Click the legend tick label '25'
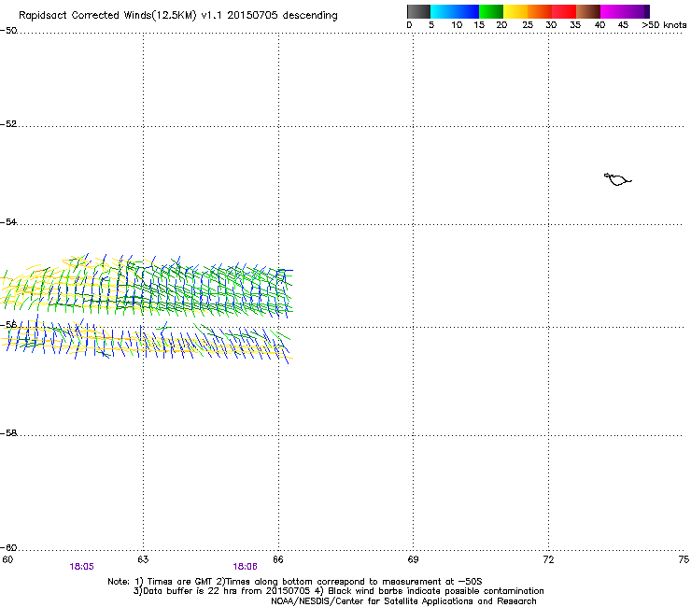Viewport: 691px width, 607px height. [528, 25]
